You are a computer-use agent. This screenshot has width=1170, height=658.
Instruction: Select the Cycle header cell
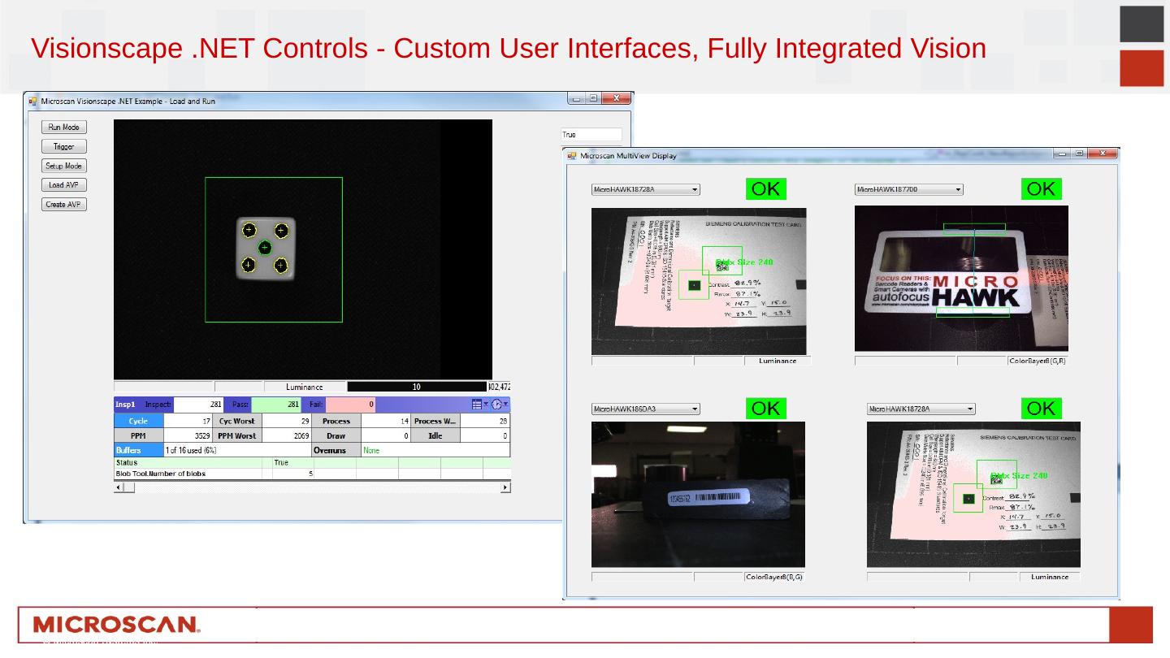click(x=139, y=421)
